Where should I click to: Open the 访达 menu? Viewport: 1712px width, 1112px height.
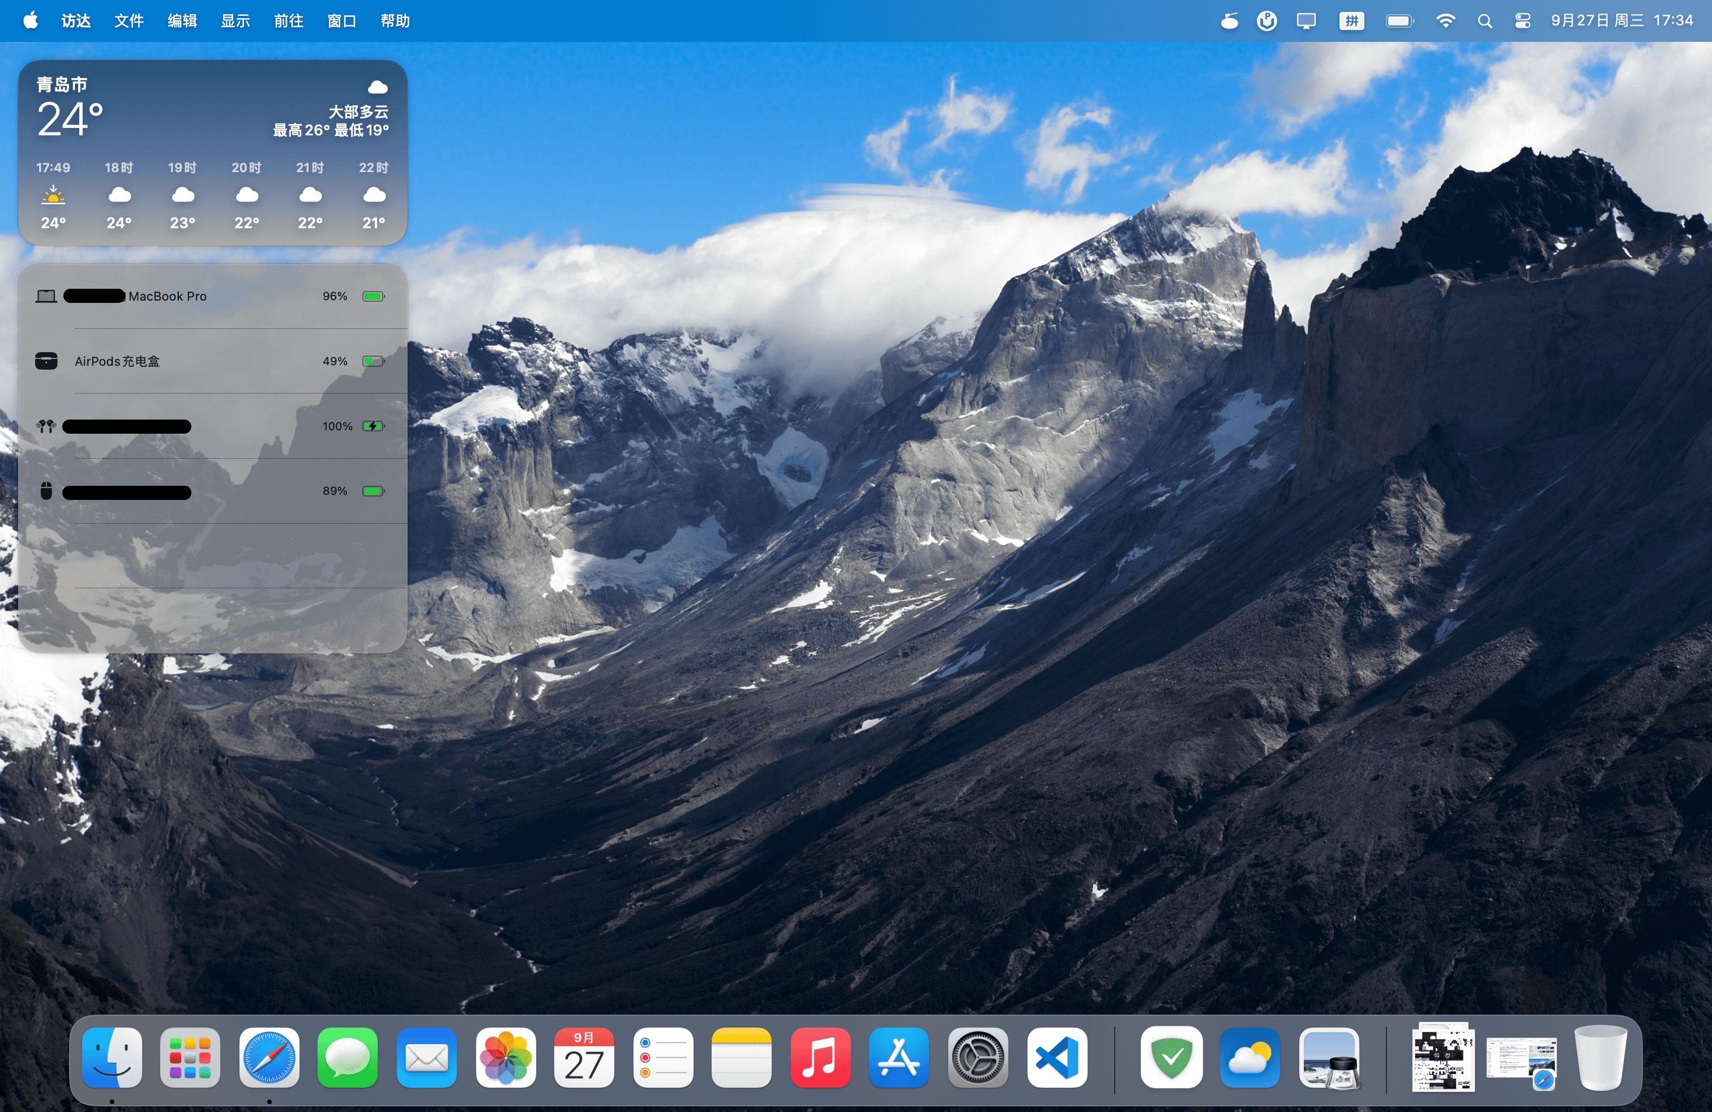(75, 21)
